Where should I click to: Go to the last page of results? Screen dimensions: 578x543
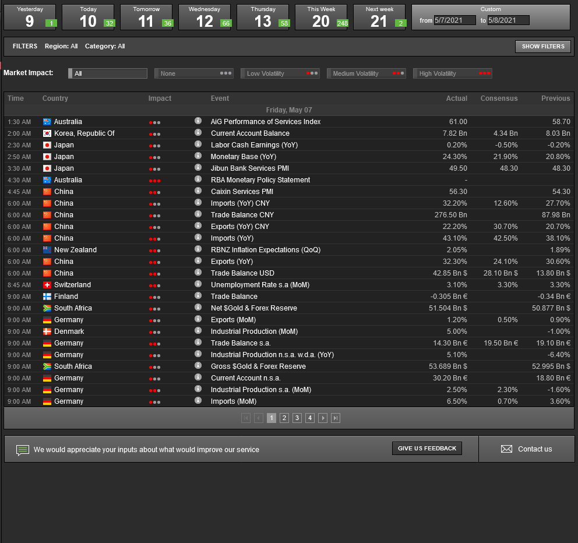click(336, 418)
